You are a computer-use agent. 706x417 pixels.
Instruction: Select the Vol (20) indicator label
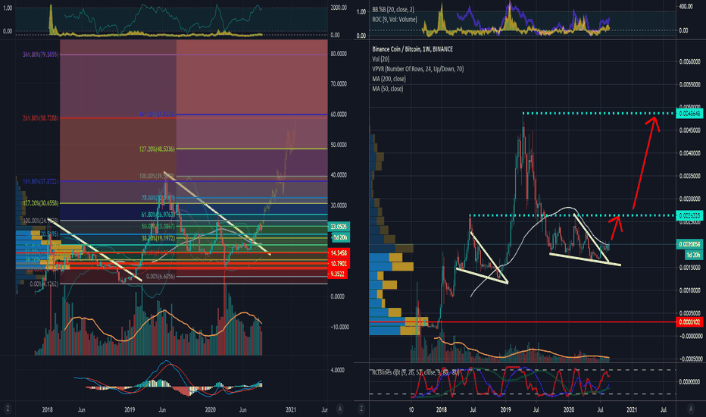[x=381, y=59]
